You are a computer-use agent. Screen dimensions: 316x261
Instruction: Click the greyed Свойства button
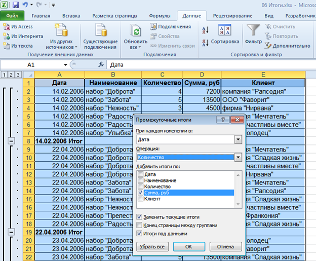(165, 36)
